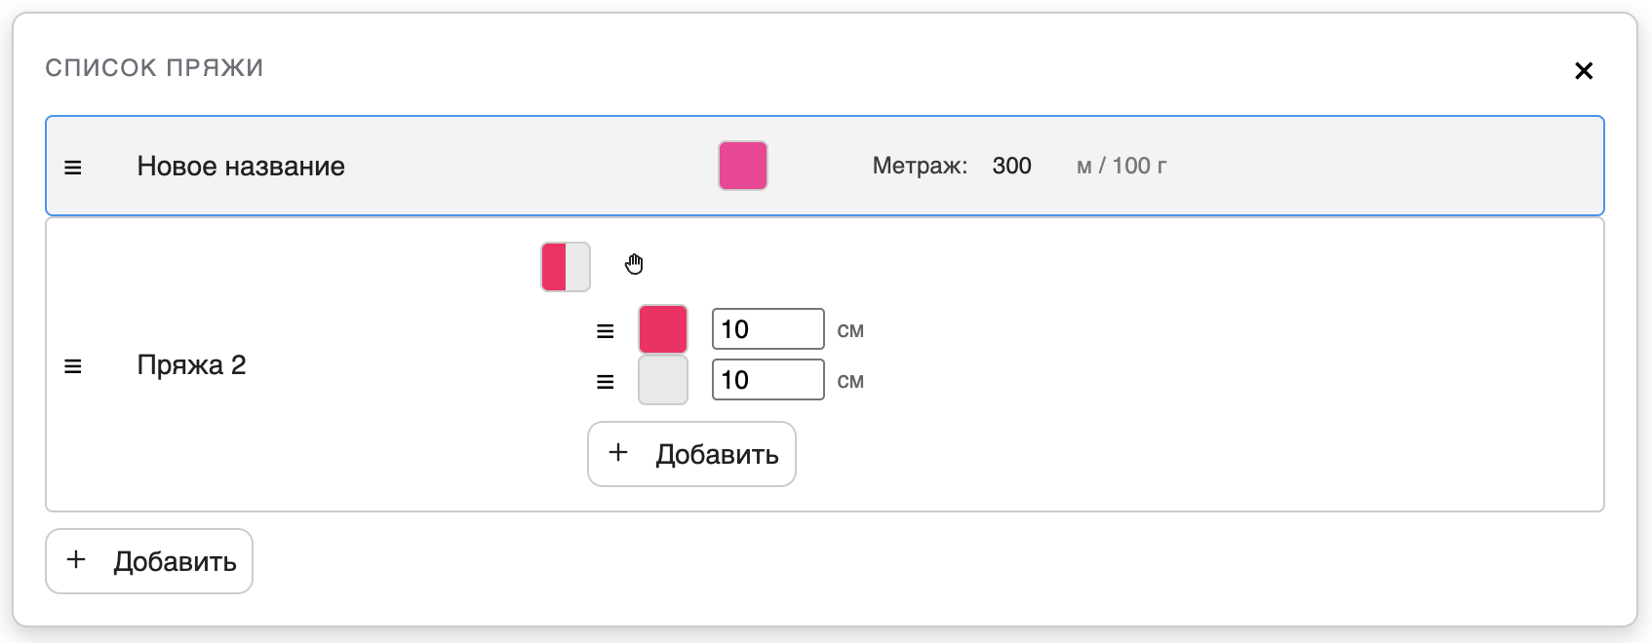Open the light gray segment color swatch
Image resolution: width=1652 pixels, height=643 pixels.
coord(663,380)
